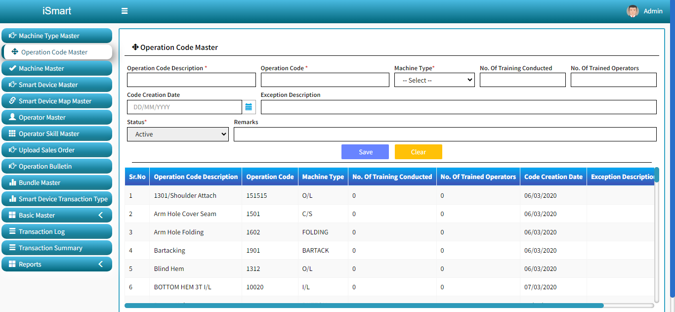Click the person icon beside Operator Master
The width and height of the screenshot is (675, 312).
12,117
